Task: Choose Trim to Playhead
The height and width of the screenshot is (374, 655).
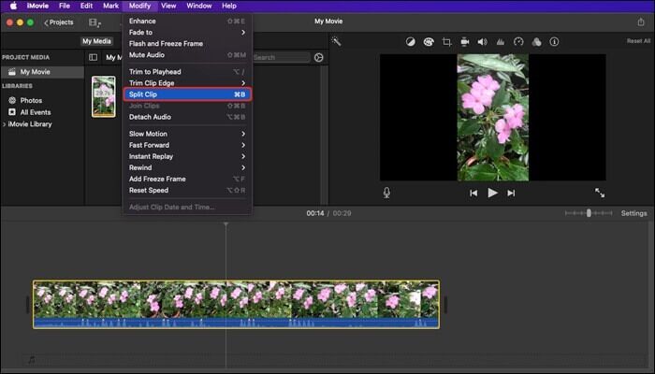Action: pyautogui.click(x=187, y=72)
